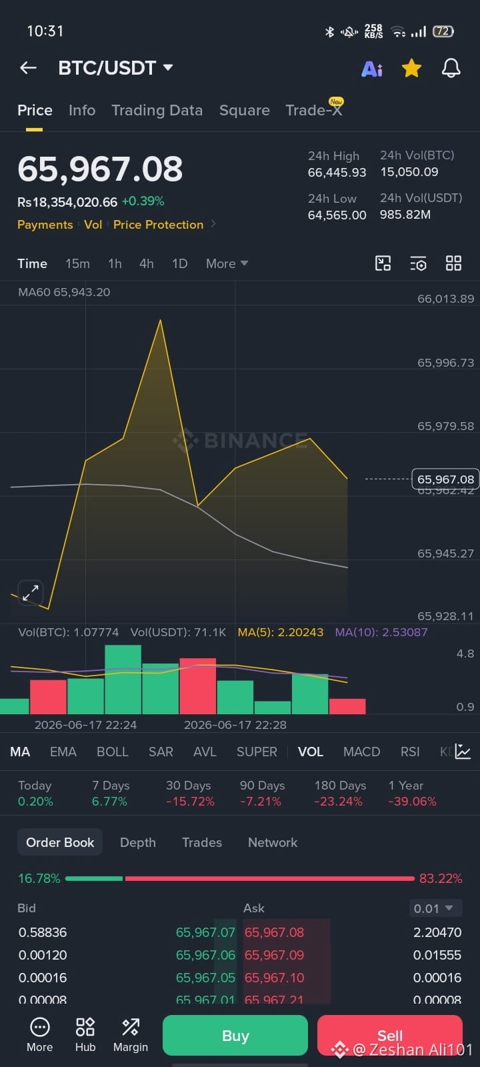Select ask price 65,967.08
This screenshot has width=480, height=1067.
(x=274, y=932)
